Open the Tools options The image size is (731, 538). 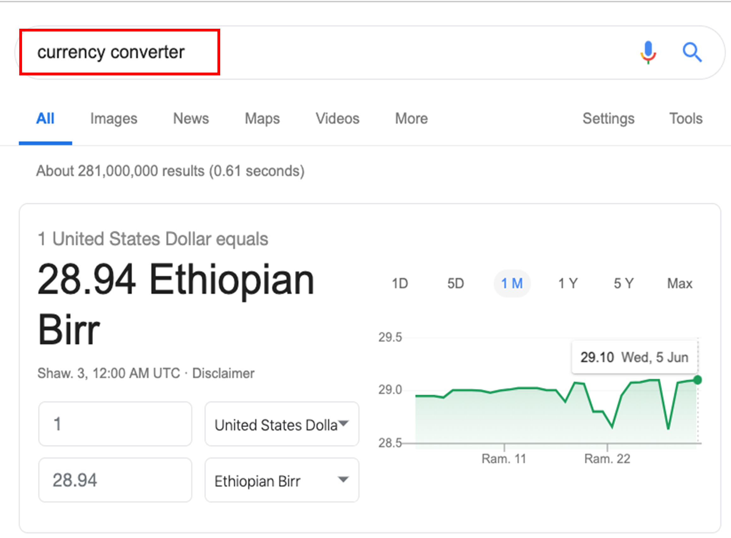(x=686, y=119)
